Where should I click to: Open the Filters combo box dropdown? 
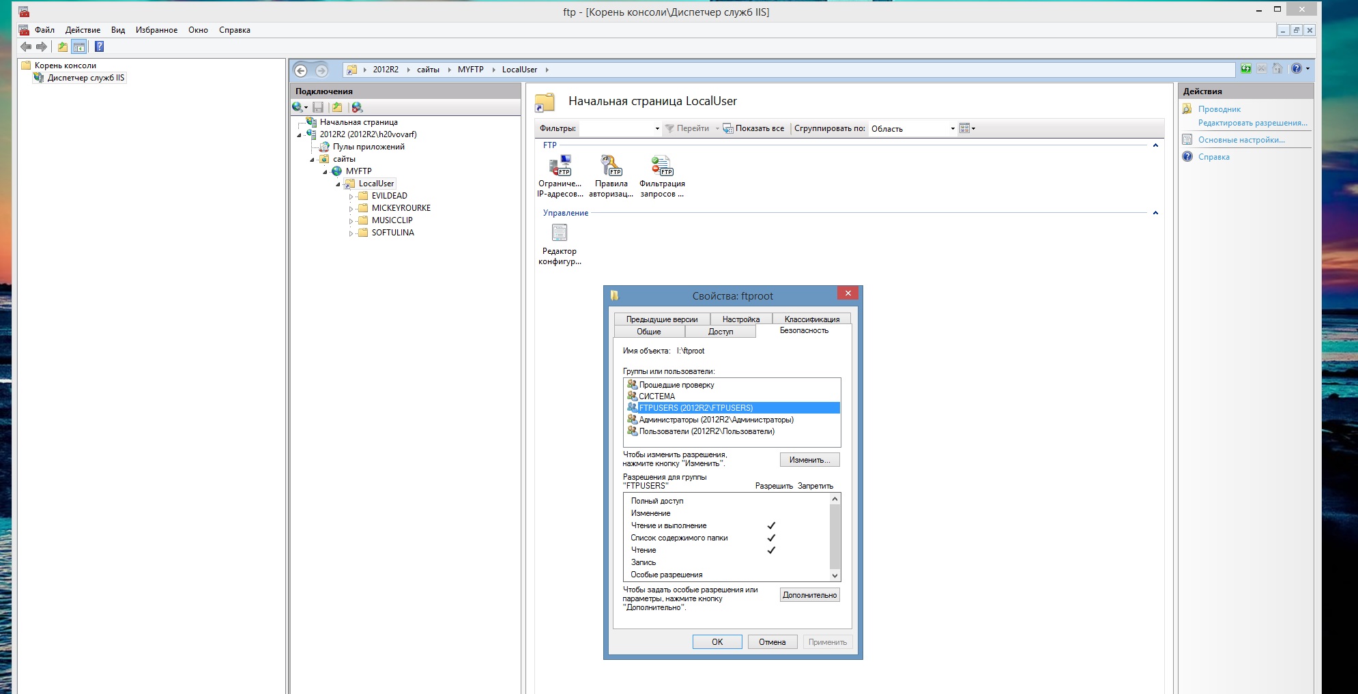coord(657,129)
